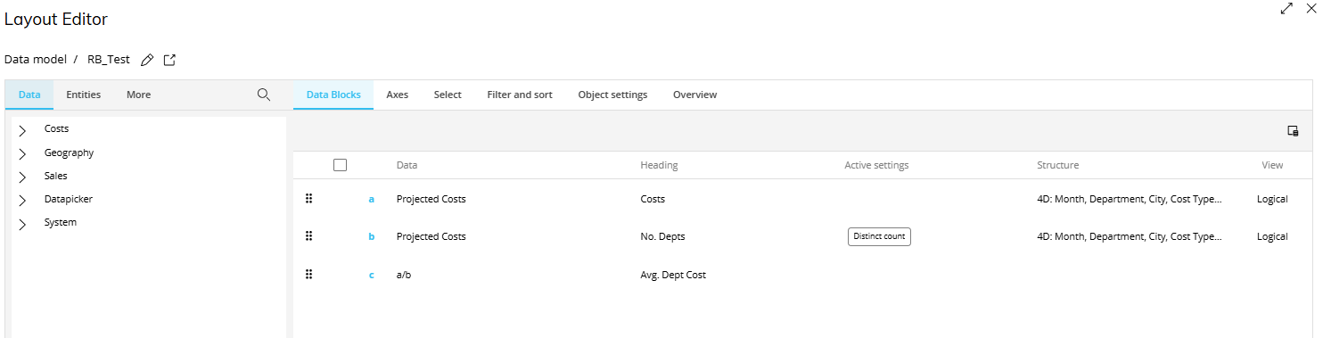Image resolution: width=1323 pixels, height=338 pixels.
Task: Select the Data Blocks tab
Action: point(333,95)
